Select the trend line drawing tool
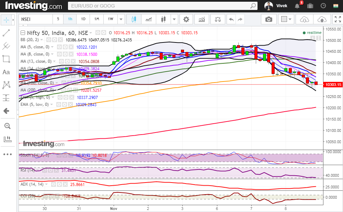The height and width of the screenshot is (212, 343). [x=6, y=33]
